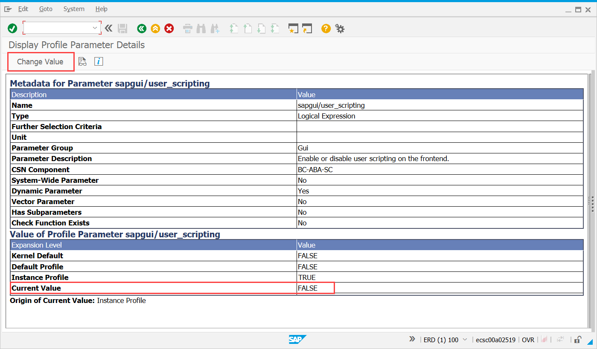Open Customize Local Layout gear icon
This screenshot has width=597, height=349.
pos(340,29)
